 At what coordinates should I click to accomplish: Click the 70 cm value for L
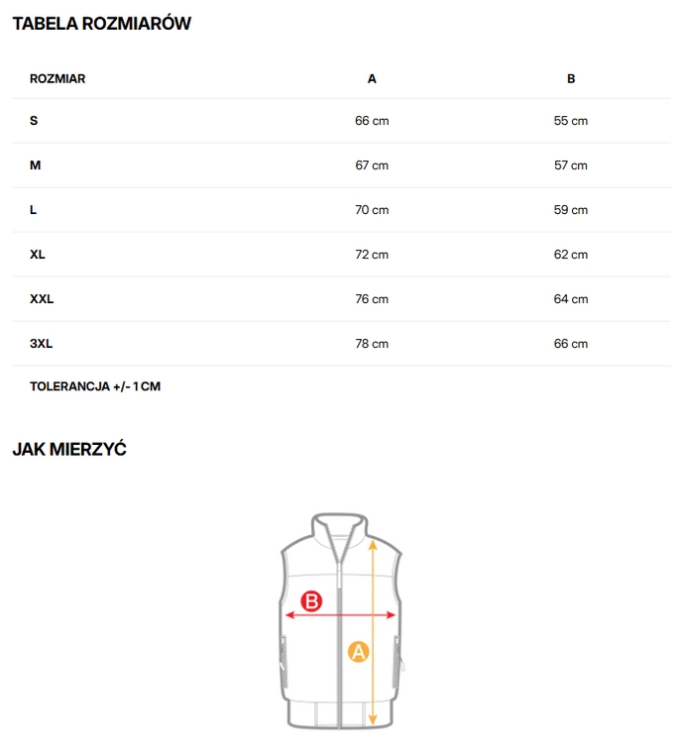click(372, 210)
